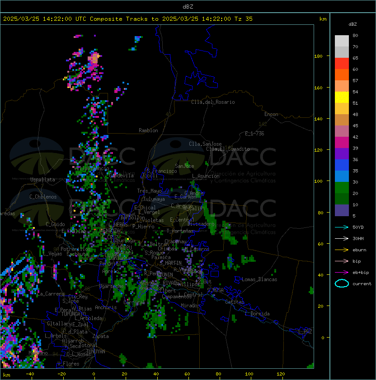
Task: Click the 'L_Asuncion' map label
Action: [x=206, y=176]
